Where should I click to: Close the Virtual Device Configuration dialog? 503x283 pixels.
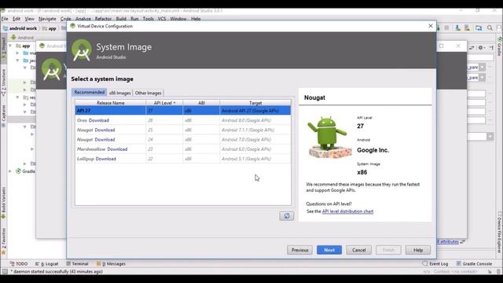coord(431,26)
